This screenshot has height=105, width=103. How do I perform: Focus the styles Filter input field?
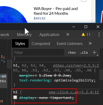click(39, 52)
